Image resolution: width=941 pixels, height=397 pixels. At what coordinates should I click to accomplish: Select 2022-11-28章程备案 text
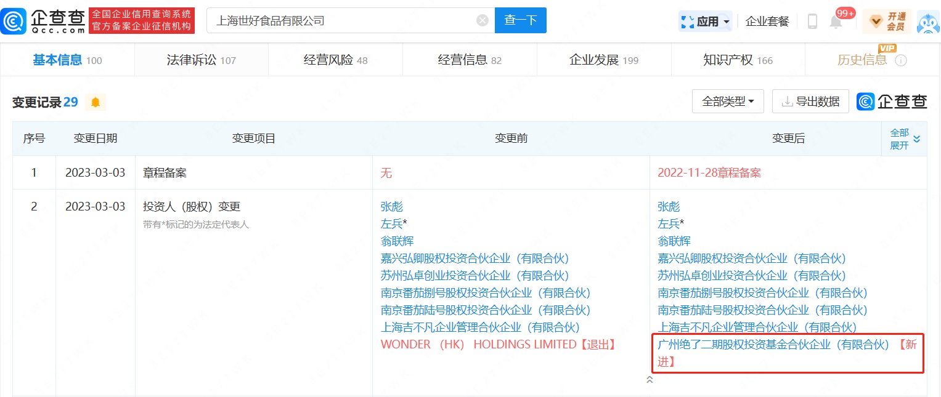(709, 173)
